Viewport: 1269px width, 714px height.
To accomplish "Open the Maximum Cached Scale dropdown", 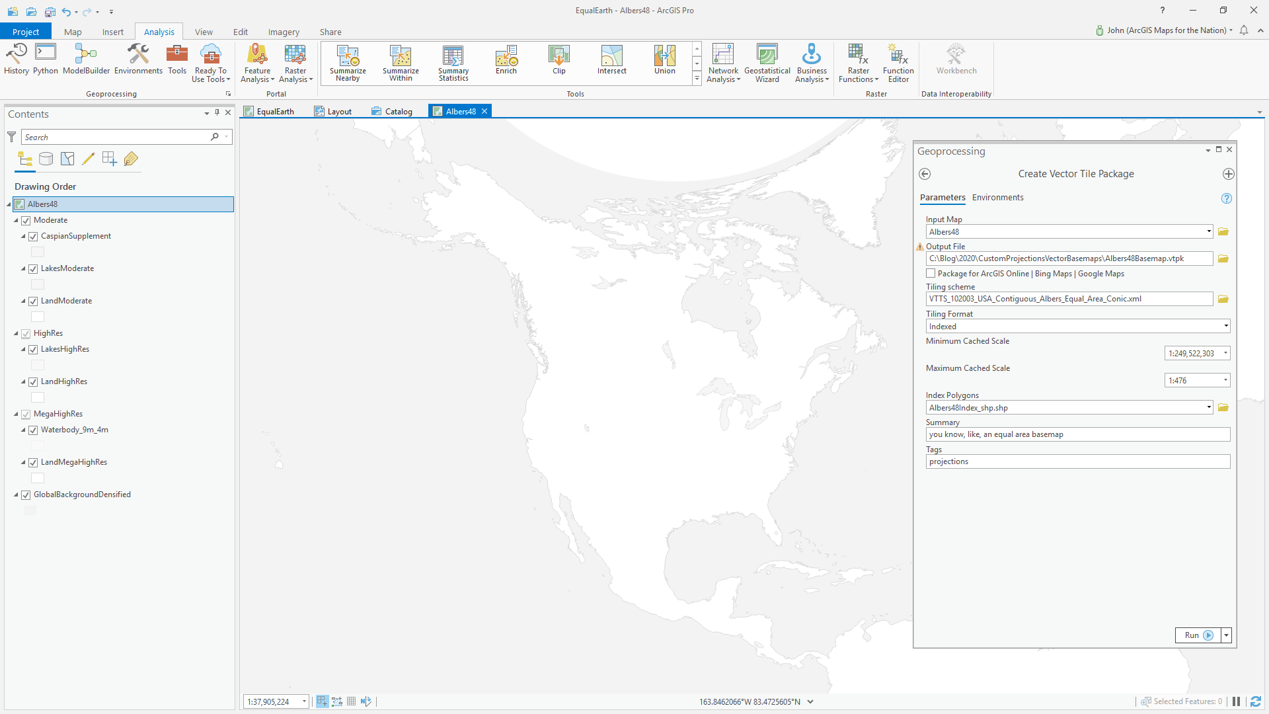I will coord(1225,381).
